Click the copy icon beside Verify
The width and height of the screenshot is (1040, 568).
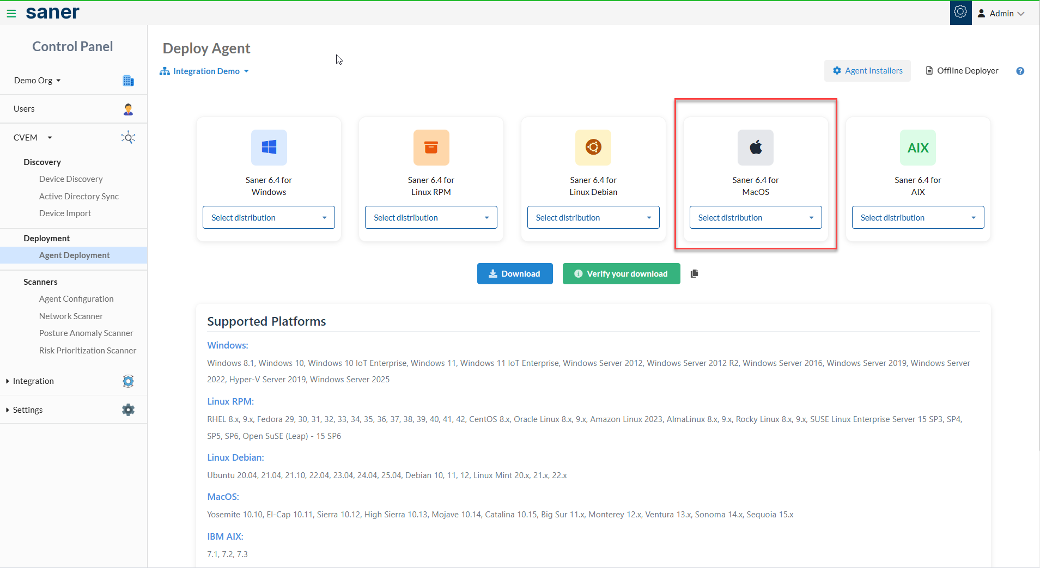coord(694,274)
